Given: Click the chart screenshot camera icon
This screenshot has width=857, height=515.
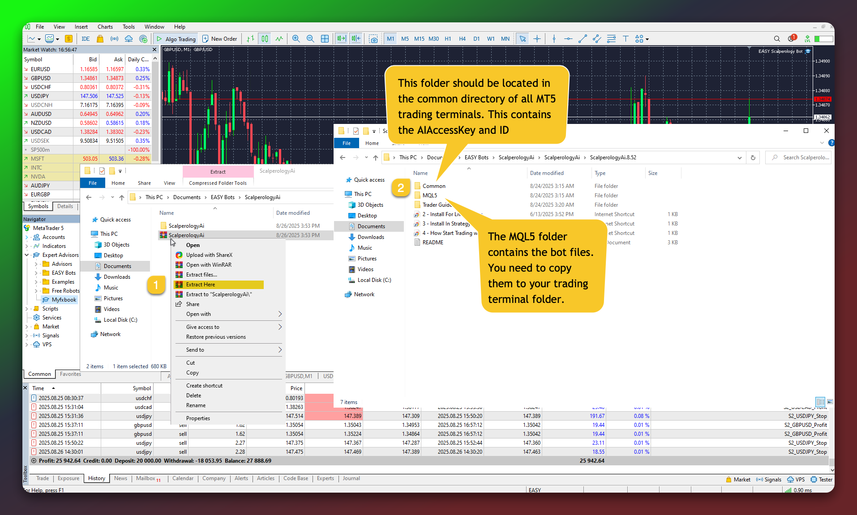Looking at the screenshot, I should point(373,39).
